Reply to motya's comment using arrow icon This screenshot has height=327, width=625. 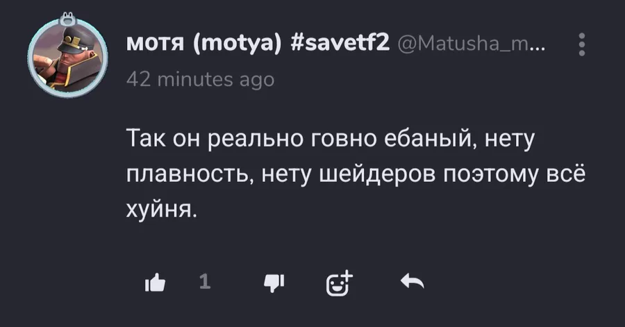click(412, 281)
